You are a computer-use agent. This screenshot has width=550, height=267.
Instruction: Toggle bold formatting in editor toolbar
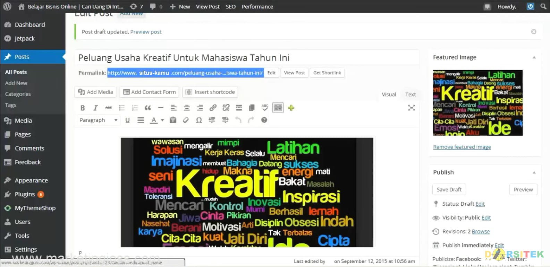coord(83,108)
